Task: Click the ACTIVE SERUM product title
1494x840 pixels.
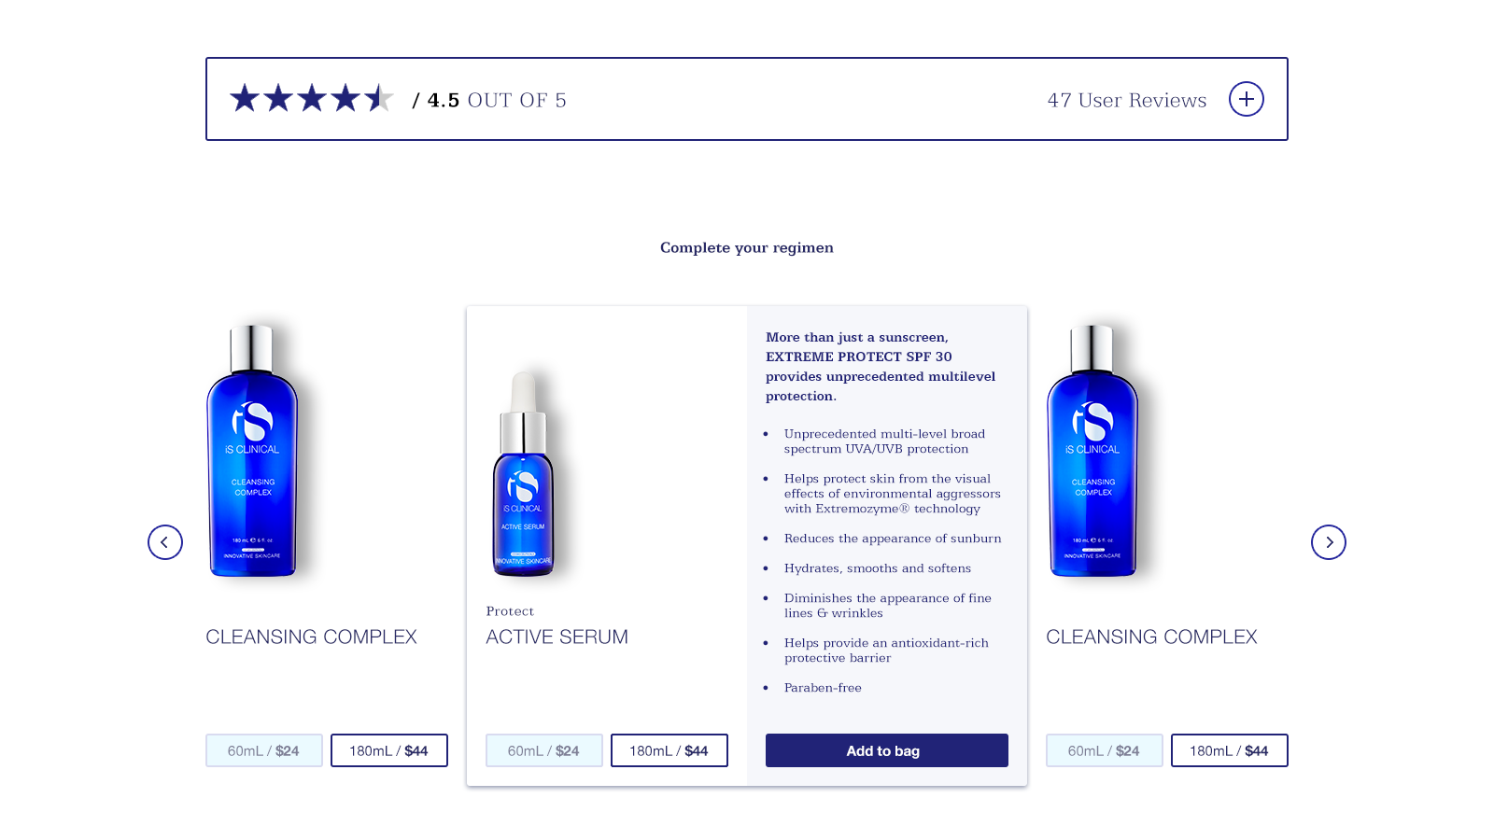Action: pos(557,637)
